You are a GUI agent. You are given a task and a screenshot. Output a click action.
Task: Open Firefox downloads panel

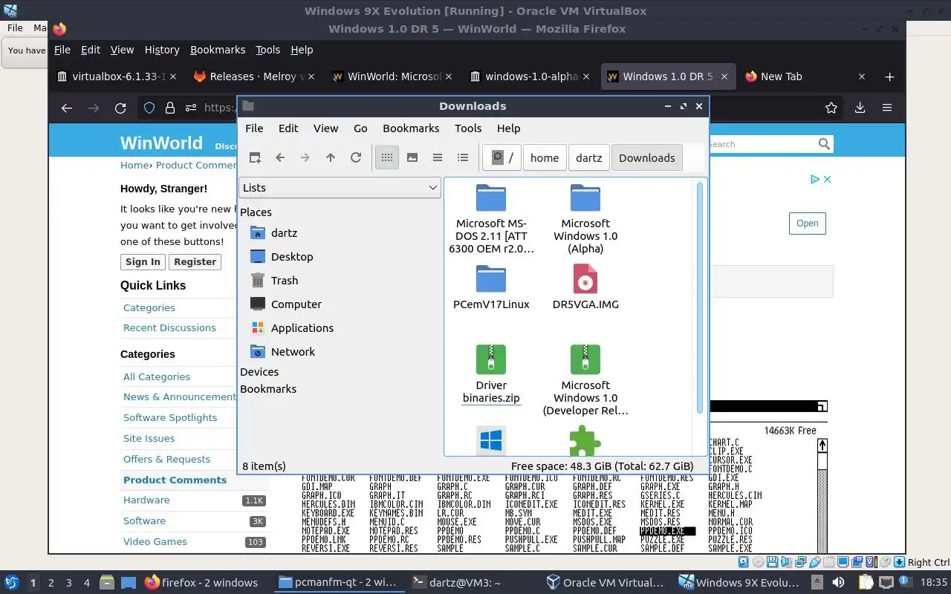[x=860, y=108]
